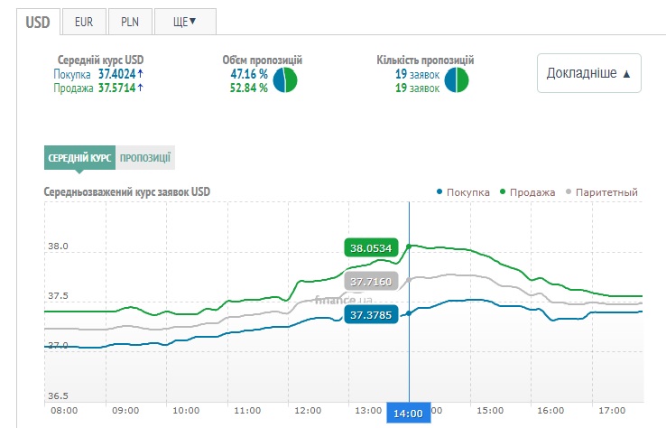
Task: Click the offers volume pie chart icon
Action: click(285, 80)
